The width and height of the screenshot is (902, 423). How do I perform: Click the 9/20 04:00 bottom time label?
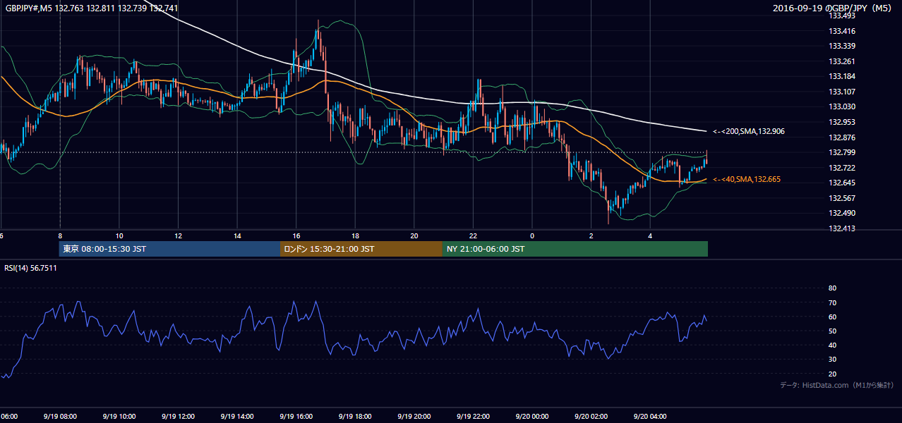pyautogui.click(x=649, y=417)
